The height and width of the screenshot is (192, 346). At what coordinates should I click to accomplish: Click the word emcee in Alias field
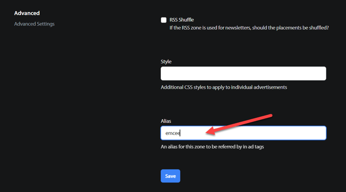click(x=172, y=133)
